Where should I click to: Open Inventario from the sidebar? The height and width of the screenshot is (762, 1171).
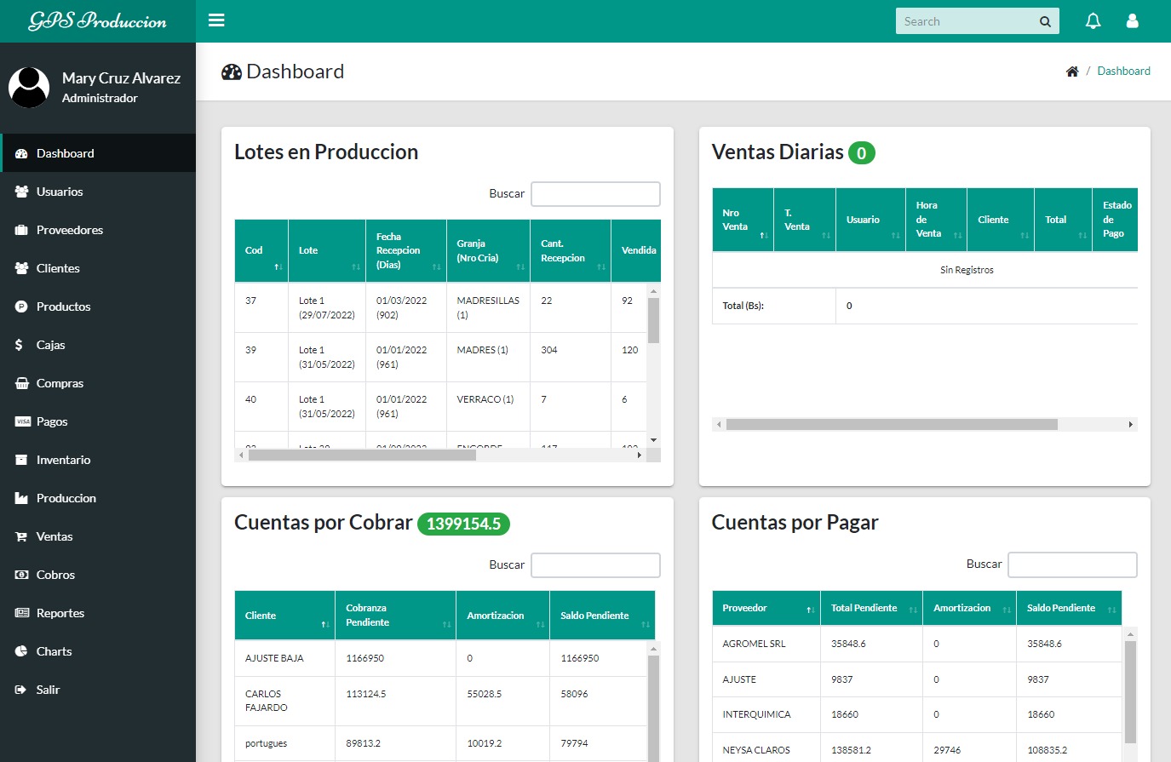63,460
